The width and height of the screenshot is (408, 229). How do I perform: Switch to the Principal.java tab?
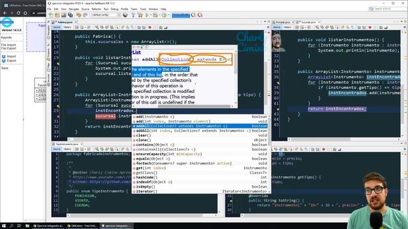[x=282, y=22]
